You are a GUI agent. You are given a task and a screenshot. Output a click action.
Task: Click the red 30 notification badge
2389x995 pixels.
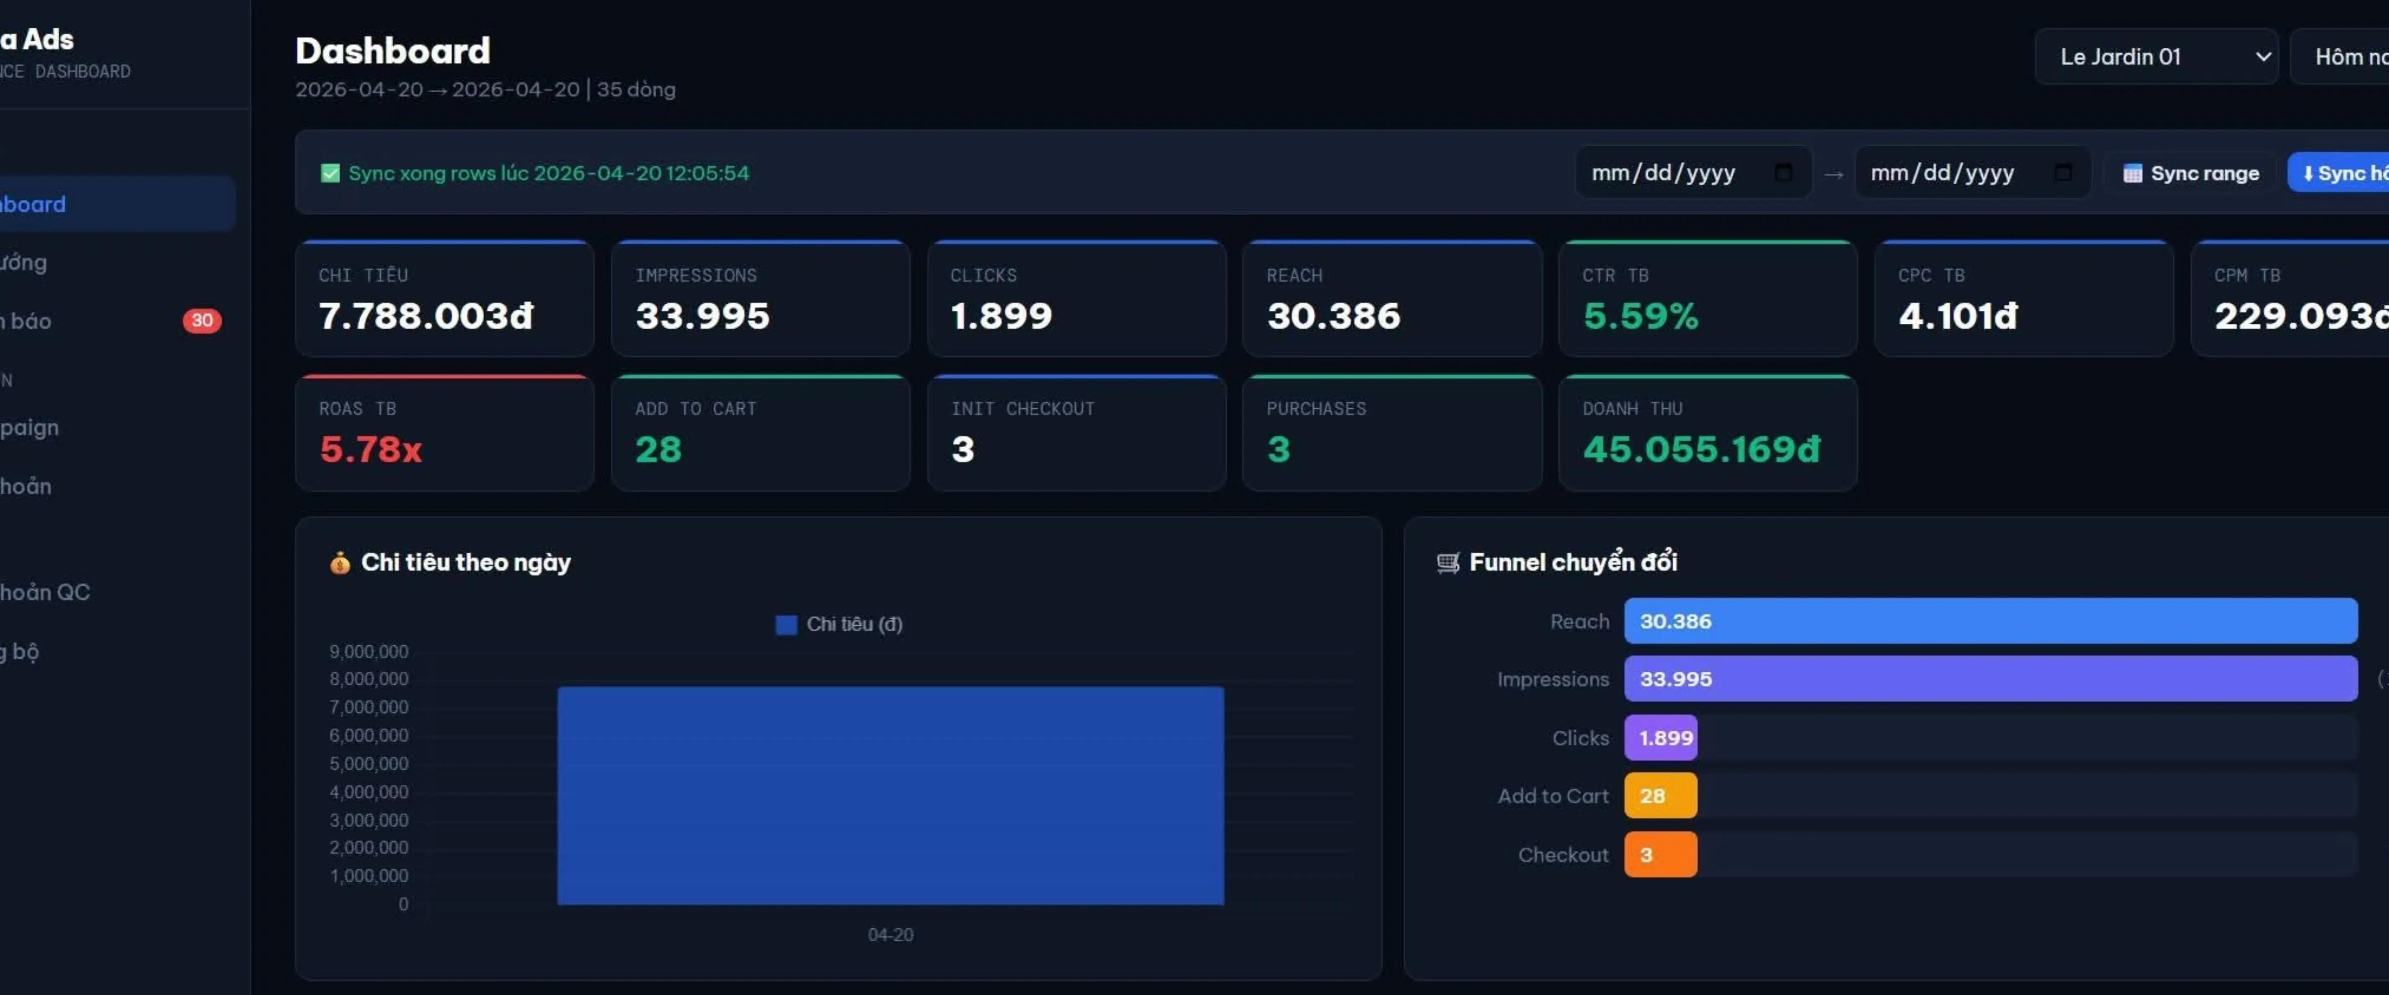(202, 321)
